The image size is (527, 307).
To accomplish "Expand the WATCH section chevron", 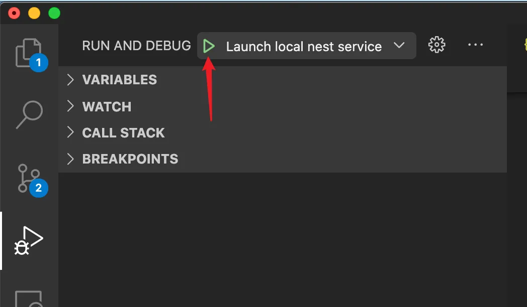I will coord(70,106).
